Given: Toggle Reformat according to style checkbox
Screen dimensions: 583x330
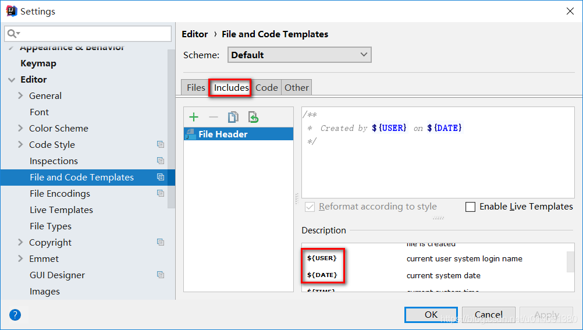Looking at the screenshot, I should (x=310, y=207).
